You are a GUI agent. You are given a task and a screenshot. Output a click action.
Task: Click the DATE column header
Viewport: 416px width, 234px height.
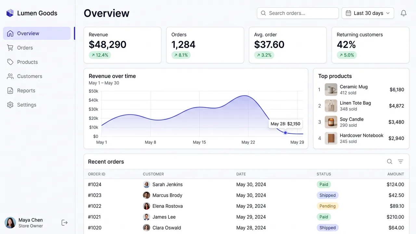241,174
